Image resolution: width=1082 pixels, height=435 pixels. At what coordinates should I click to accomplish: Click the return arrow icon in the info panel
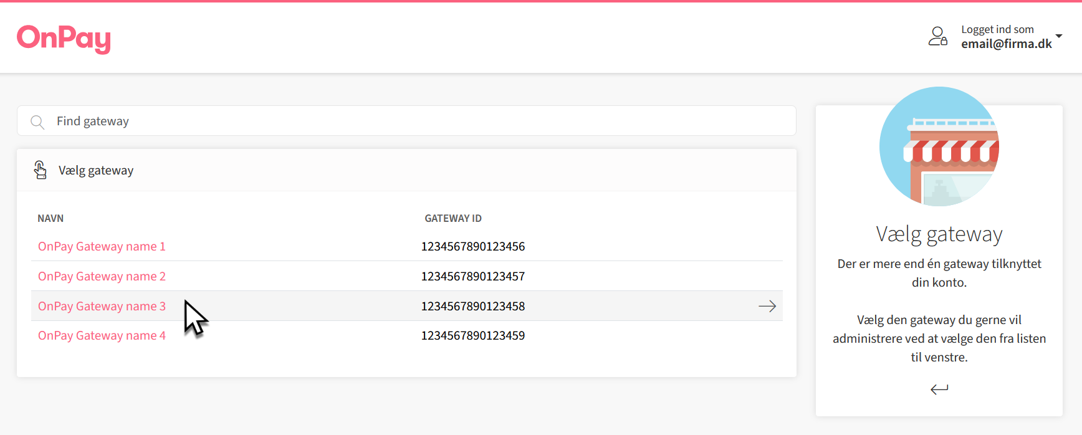pos(939,390)
